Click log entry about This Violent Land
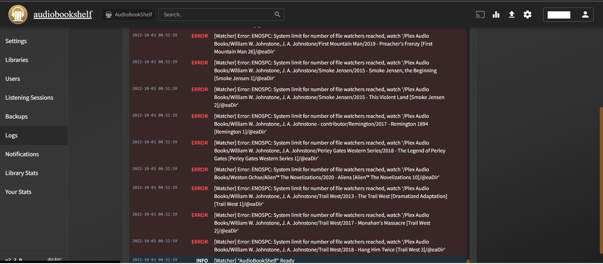 (x=298, y=97)
